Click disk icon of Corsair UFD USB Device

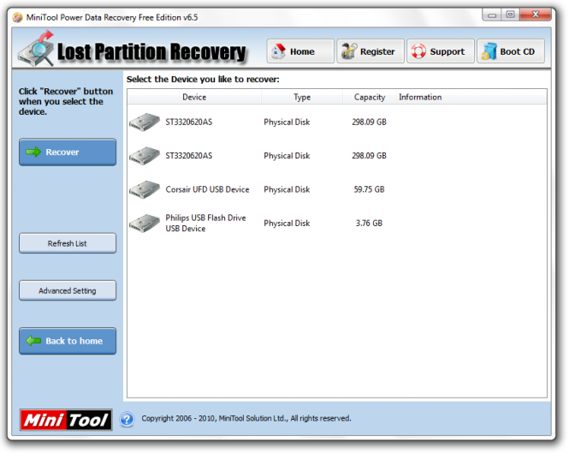(x=145, y=189)
